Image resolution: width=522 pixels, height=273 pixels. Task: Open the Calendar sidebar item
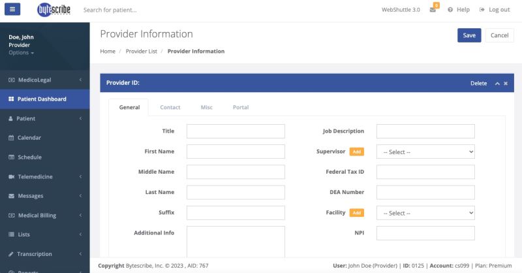click(29, 138)
